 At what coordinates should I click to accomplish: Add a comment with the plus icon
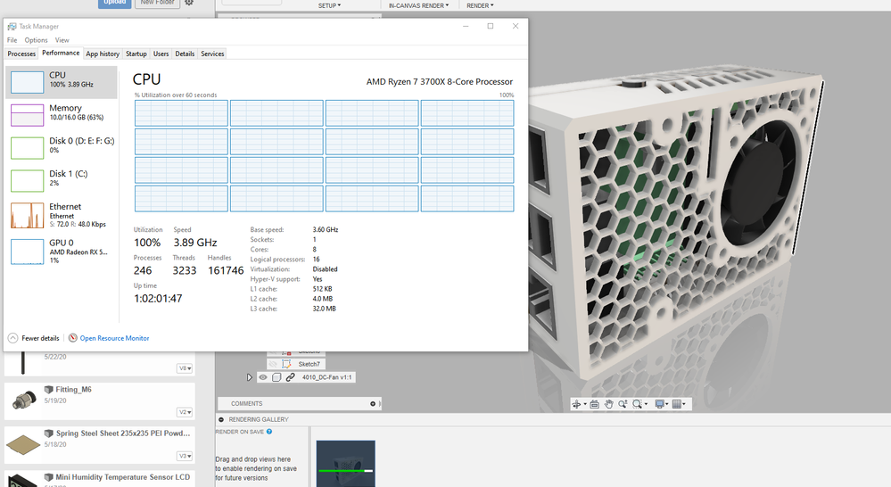click(373, 403)
